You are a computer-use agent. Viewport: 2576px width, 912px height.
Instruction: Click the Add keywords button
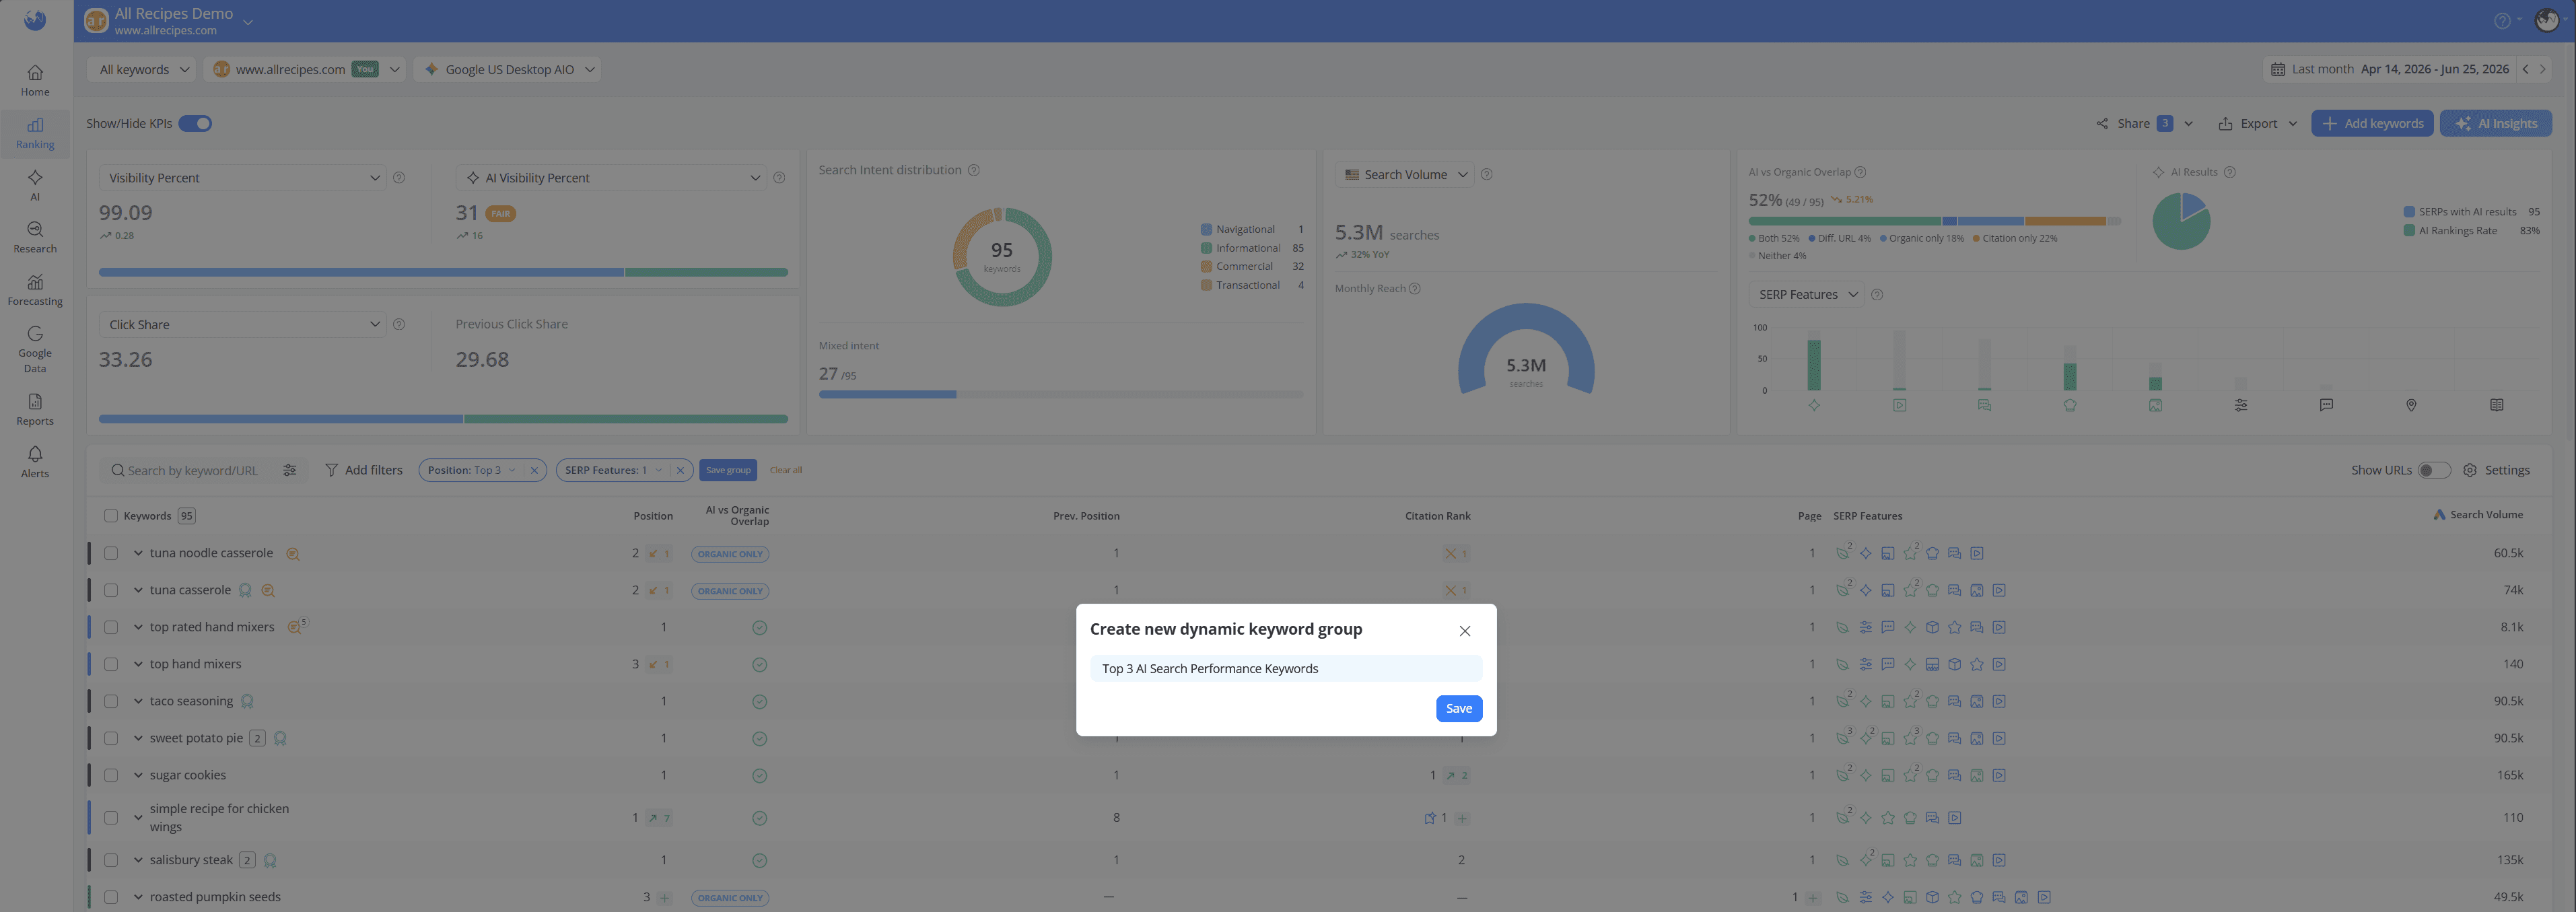click(x=2372, y=124)
